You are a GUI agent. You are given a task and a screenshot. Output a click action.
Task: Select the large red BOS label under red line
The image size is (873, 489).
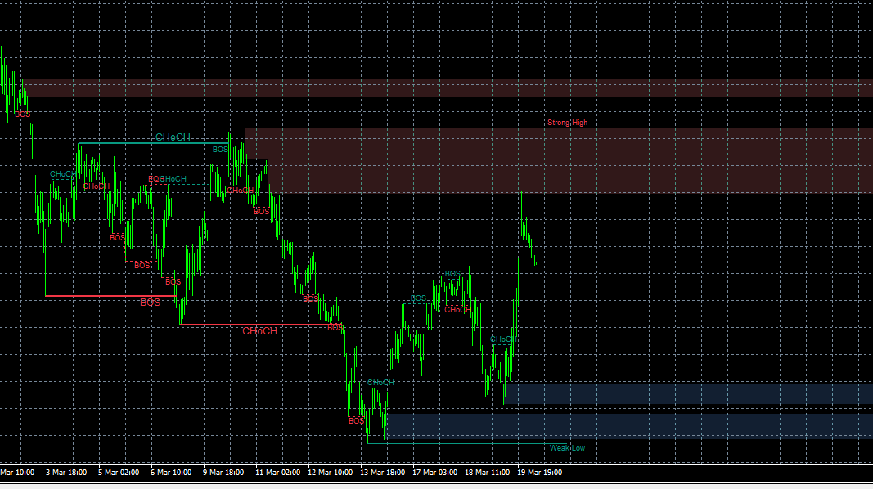(x=150, y=302)
